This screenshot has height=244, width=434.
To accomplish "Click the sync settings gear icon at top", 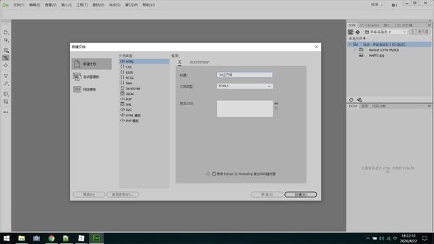I will click(394, 5).
